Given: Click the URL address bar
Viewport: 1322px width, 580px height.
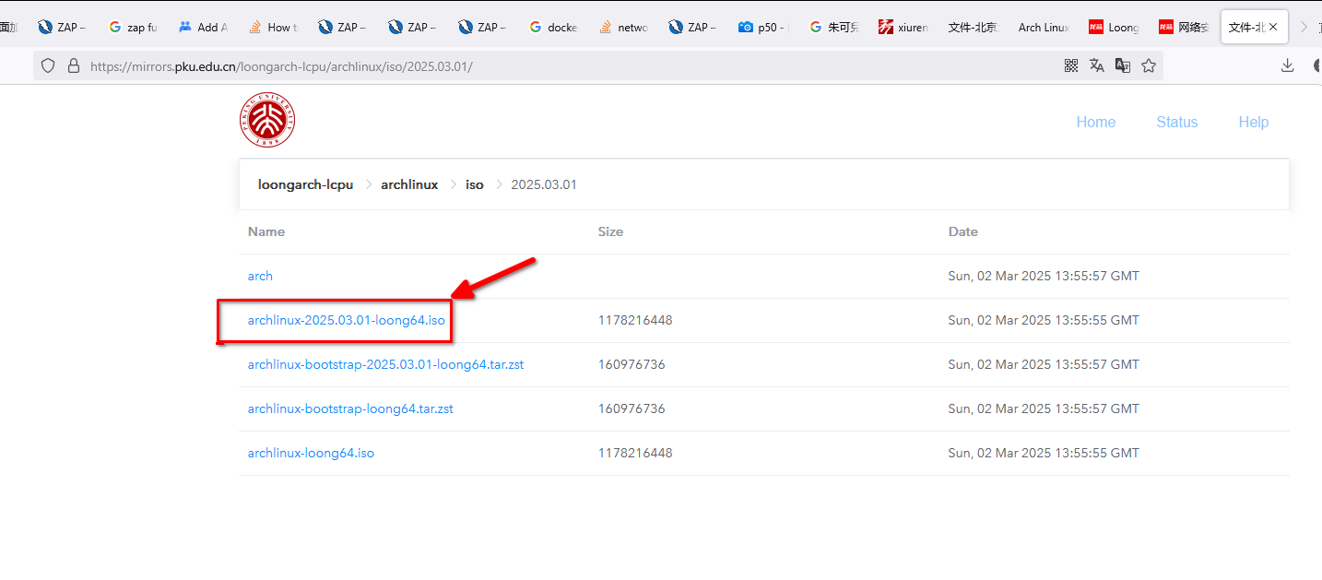Looking at the screenshot, I should tap(553, 66).
